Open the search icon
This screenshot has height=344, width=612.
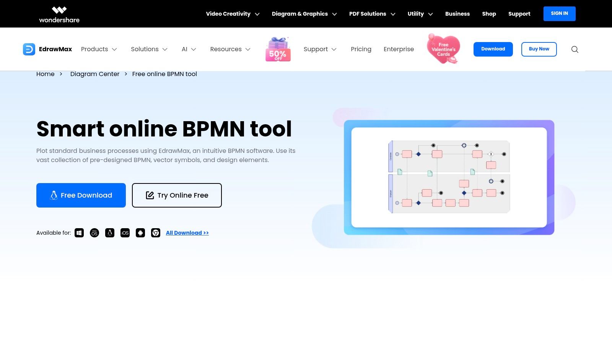575,49
